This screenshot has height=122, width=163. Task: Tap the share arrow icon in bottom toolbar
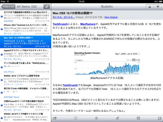point(55,118)
